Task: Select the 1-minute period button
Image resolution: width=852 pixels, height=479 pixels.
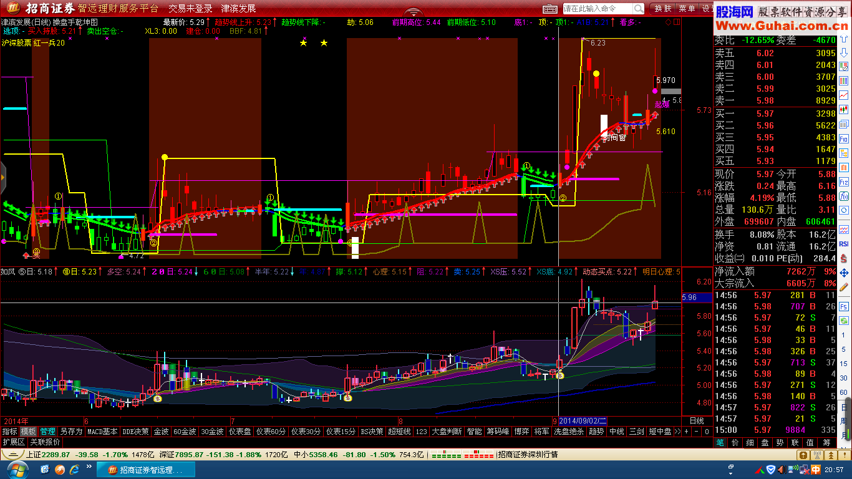Action: tap(843, 335)
